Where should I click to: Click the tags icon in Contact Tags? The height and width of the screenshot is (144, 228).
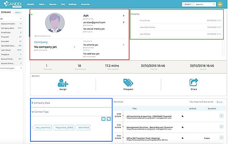[x=109, y=119]
